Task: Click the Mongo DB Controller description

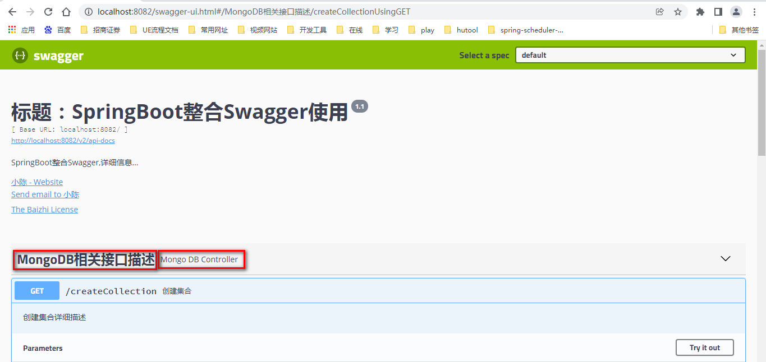Action: (x=199, y=259)
